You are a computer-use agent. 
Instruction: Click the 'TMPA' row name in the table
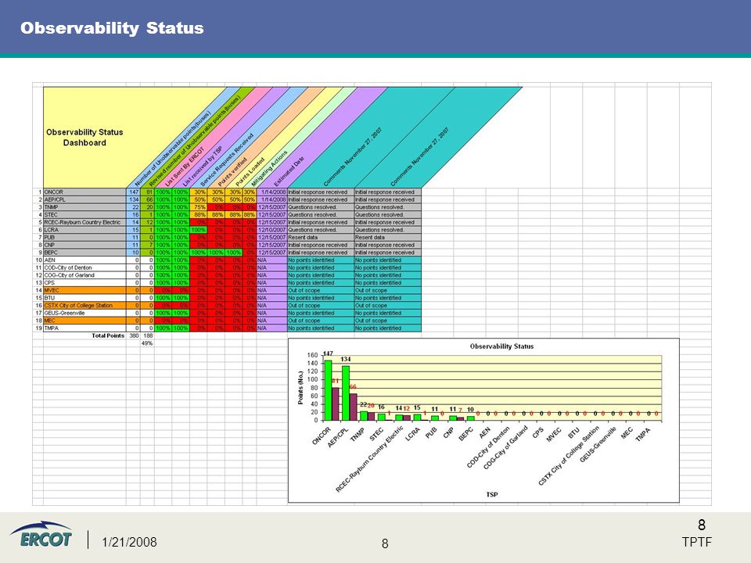pyautogui.click(x=84, y=328)
